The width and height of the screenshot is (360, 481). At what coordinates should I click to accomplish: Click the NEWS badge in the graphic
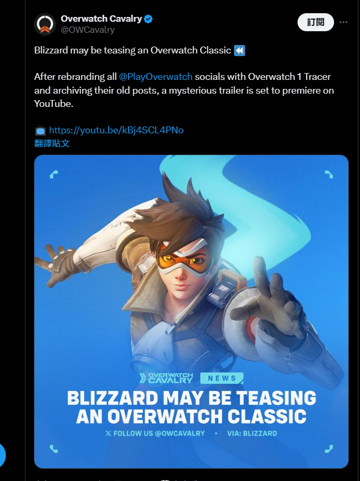pyautogui.click(x=222, y=378)
